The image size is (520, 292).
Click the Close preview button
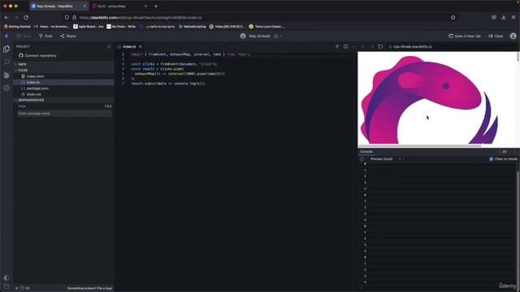point(496,36)
